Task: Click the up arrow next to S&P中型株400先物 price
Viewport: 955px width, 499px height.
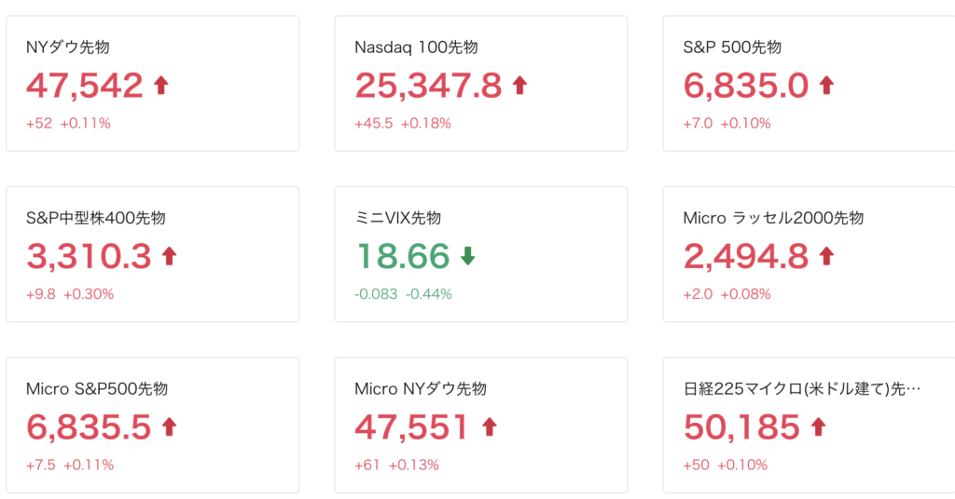Action: pos(169,256)
